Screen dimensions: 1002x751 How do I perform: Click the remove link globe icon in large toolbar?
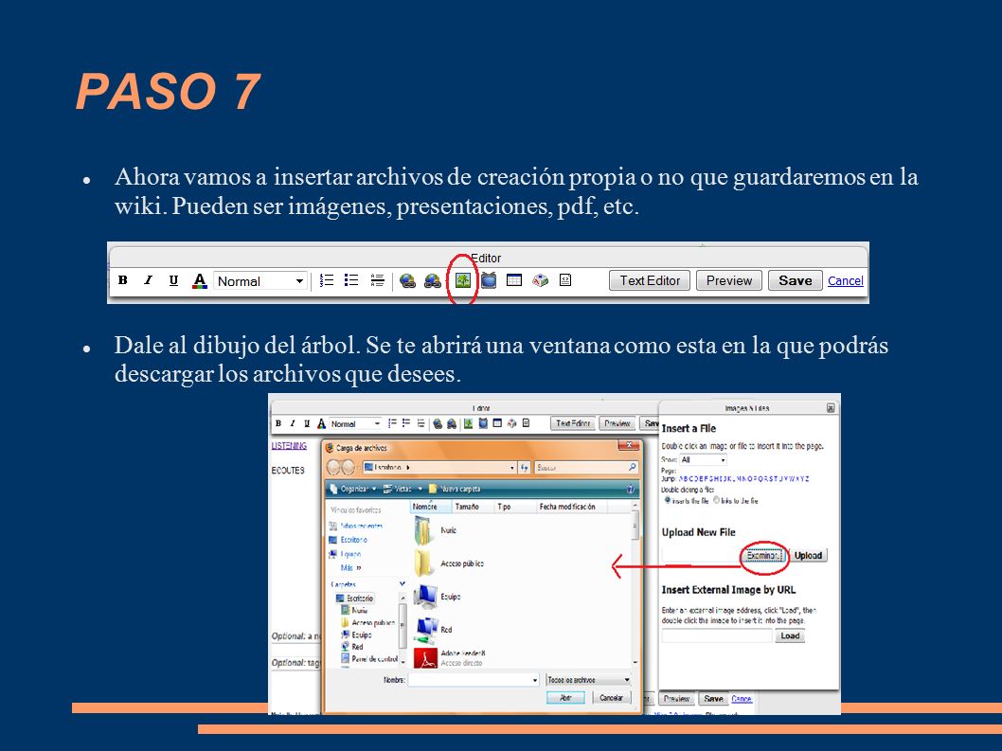point(433,280)
